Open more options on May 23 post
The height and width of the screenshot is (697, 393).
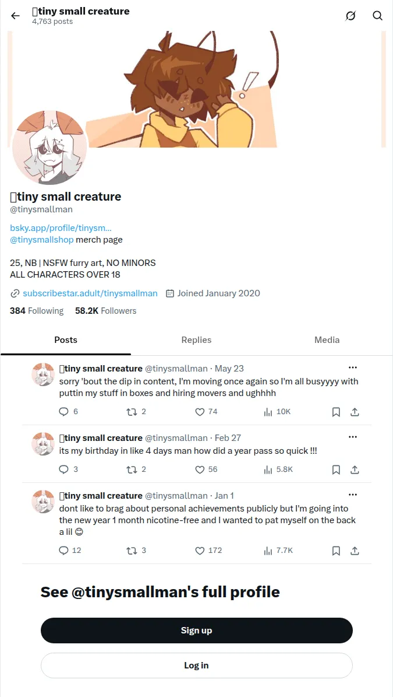pyautogui.click(x=353, y=367)
